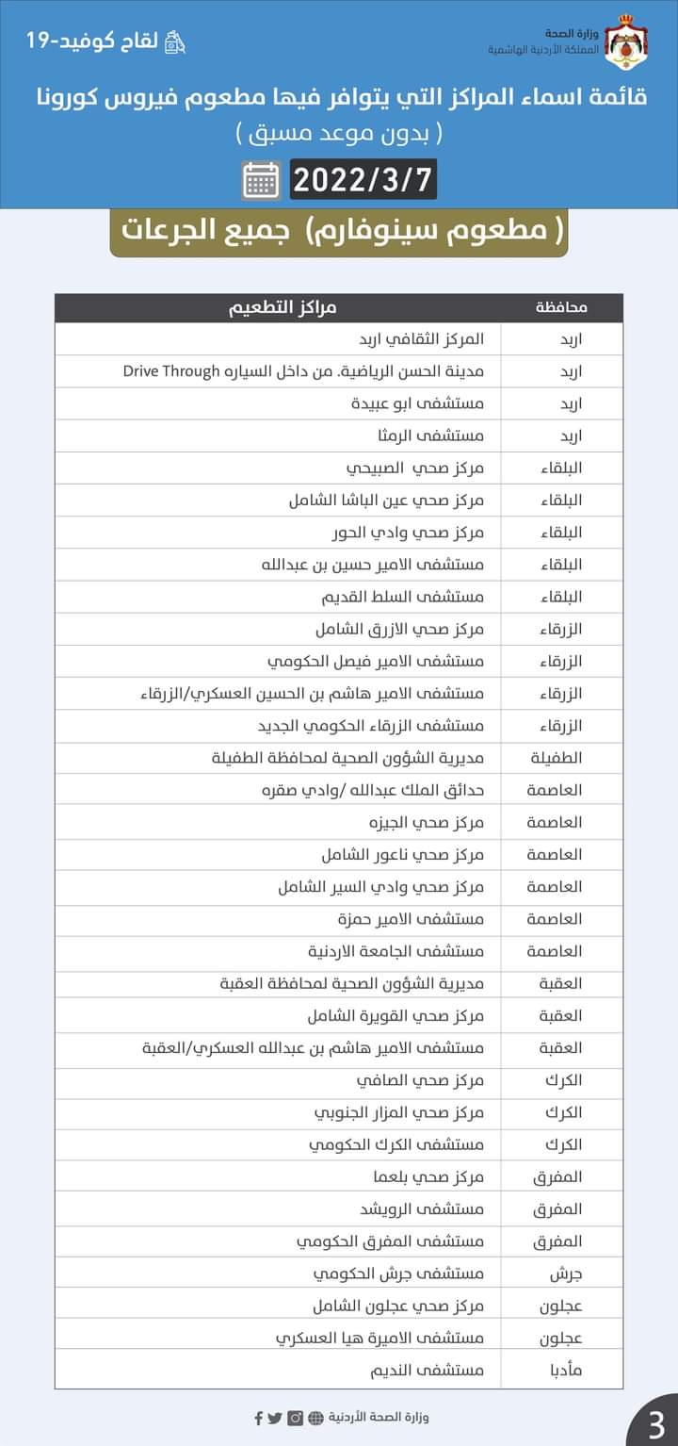Click the Jordan coat of arms logo

pos(621,42)
